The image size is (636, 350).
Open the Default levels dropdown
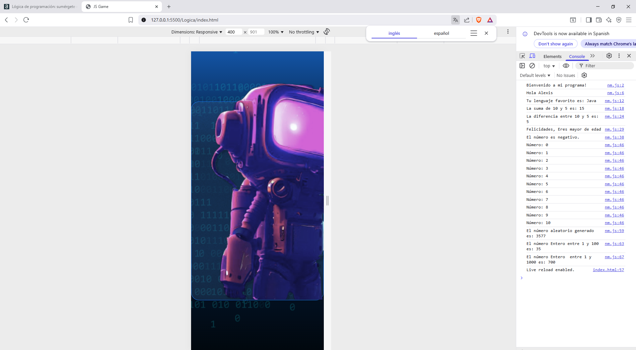[535, 76]
